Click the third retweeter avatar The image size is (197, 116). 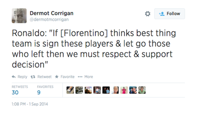tap(88, 90)
